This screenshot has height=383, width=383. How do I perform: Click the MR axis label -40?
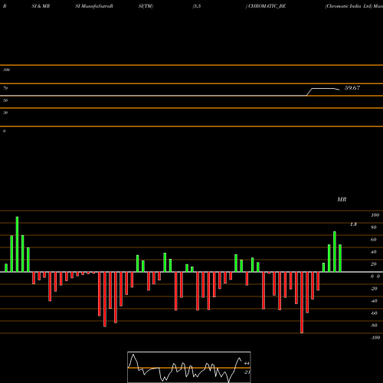point(374,301)
